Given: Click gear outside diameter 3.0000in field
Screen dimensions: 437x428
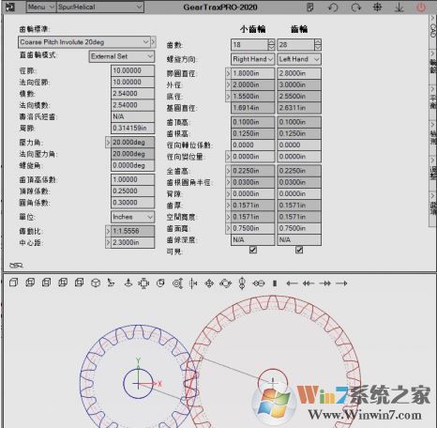Looking at the screenshot, I should [x=299, y=84].
